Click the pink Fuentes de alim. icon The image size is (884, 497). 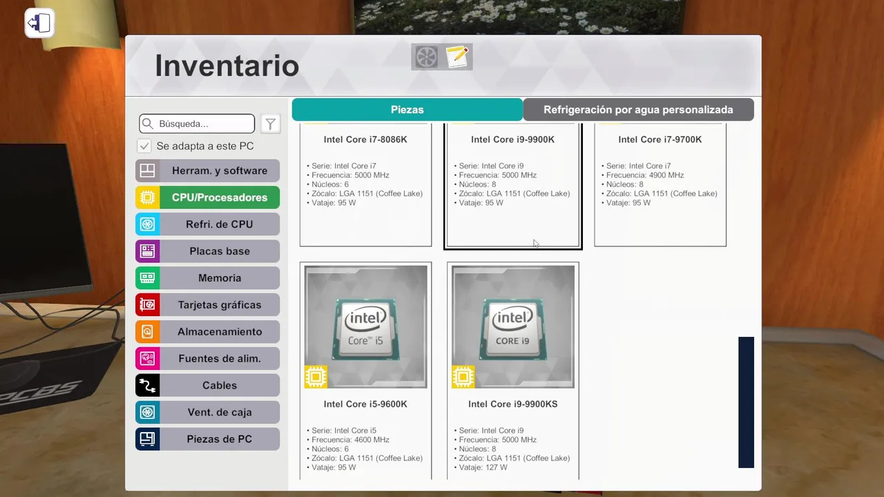click(x=147, y=358)
